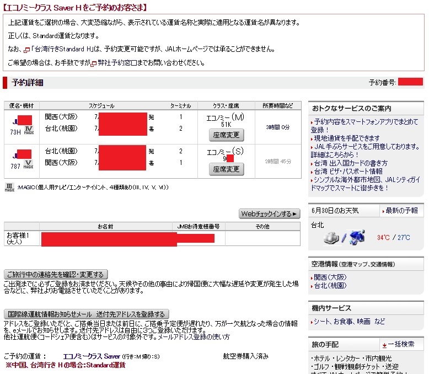429x374 pixels.
Task: Click the 2時間 45分 duration cell
Action: coord(278,161)
